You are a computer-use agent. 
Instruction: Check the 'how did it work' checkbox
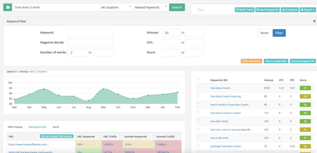coord(198,121)
